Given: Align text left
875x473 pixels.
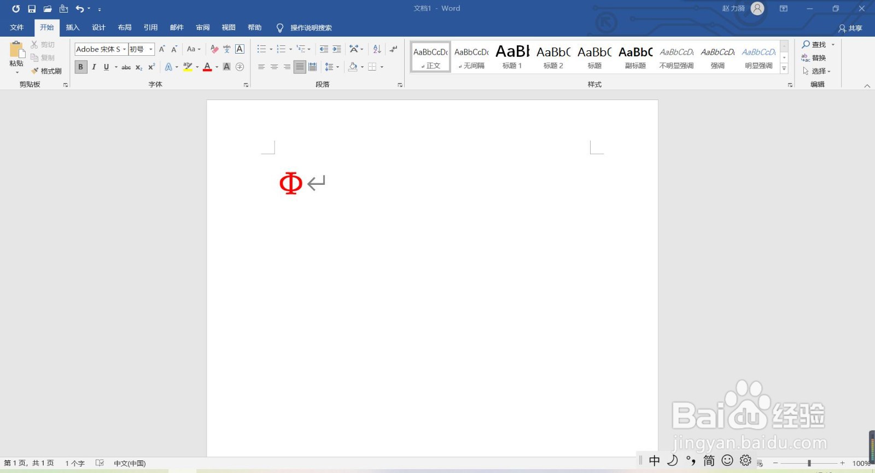Looking at the screenshot, I should (x=261, y=67).
